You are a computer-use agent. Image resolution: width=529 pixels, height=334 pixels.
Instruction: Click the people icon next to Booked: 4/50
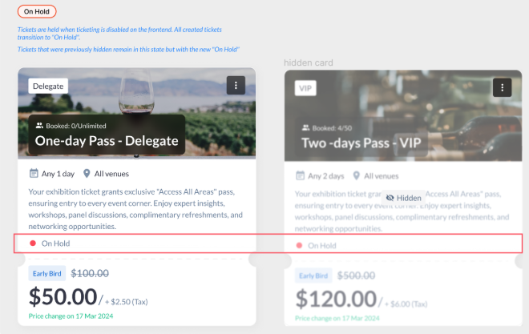[x=306, y=127]
